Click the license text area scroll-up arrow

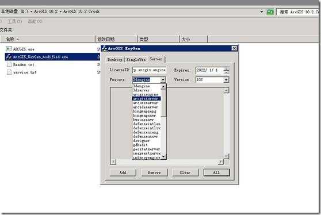point(226,90)
